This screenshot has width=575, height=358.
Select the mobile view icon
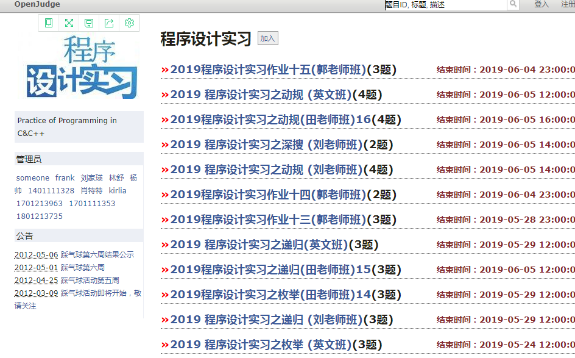coord(49,23)
